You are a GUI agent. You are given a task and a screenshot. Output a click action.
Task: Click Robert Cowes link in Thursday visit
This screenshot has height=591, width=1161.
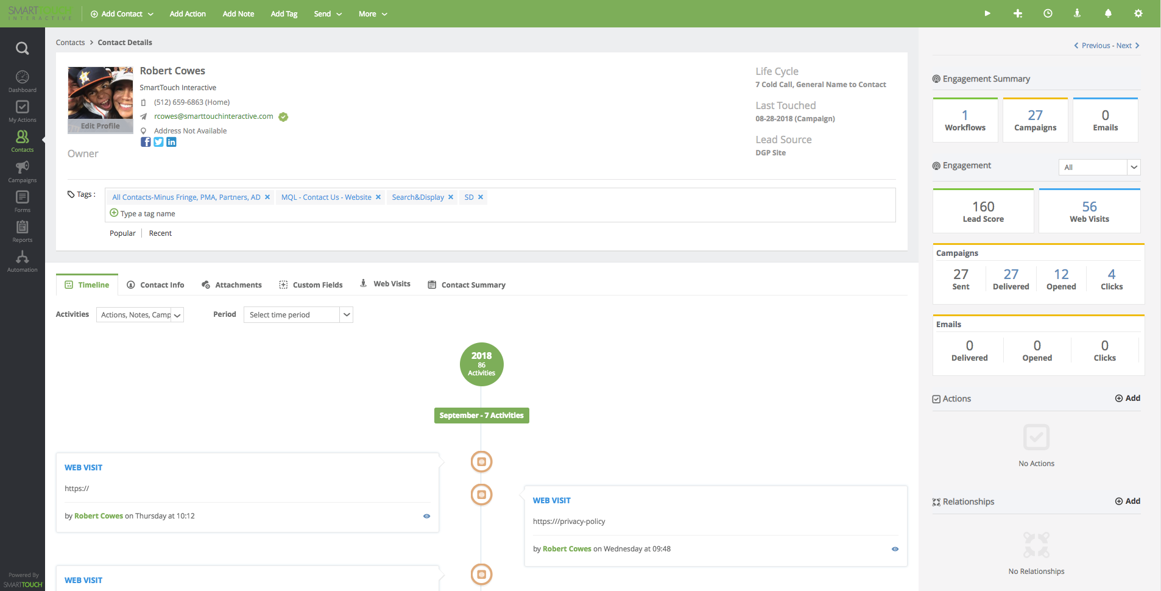(99, 516)
